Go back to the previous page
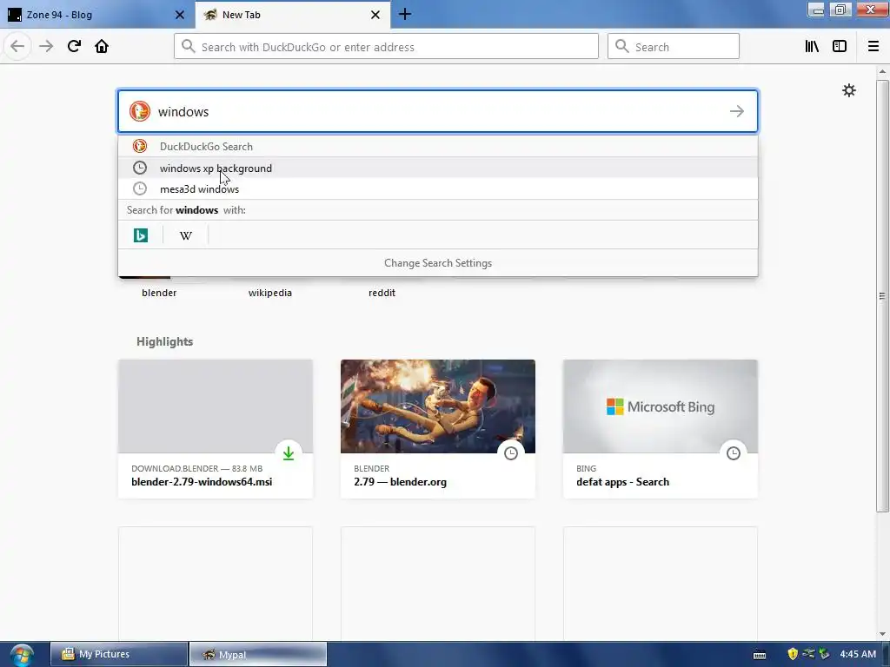This screenshot has height=667, width=890. click(17, 46)
